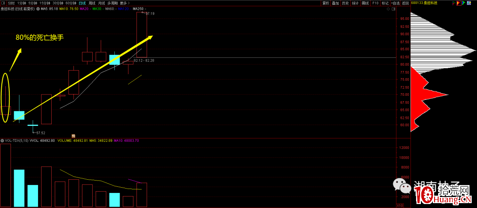Expand the main chart indicator dropdown arrow
The height and width of the screenshot is (208, 477).
38,9
